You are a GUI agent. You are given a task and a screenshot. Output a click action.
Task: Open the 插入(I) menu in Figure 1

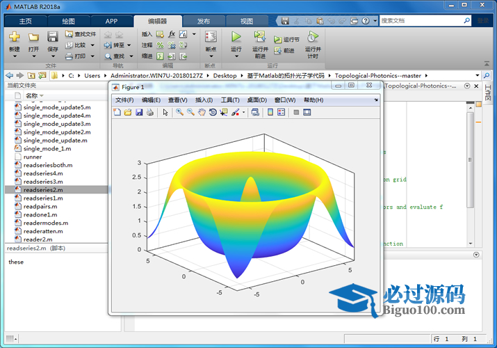click(204, 100)
